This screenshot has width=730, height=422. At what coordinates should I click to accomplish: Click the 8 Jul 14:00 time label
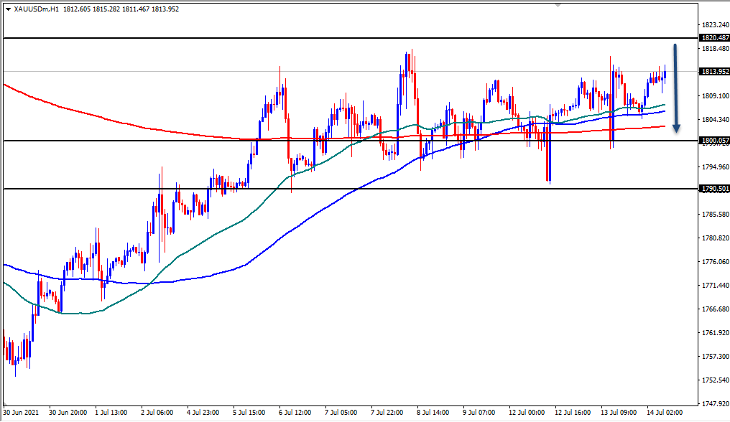pyautogui.click(x=433, y=413)
